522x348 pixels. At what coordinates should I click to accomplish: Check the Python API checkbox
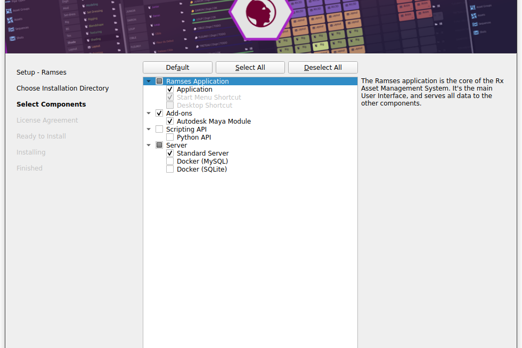coord(170,137)
